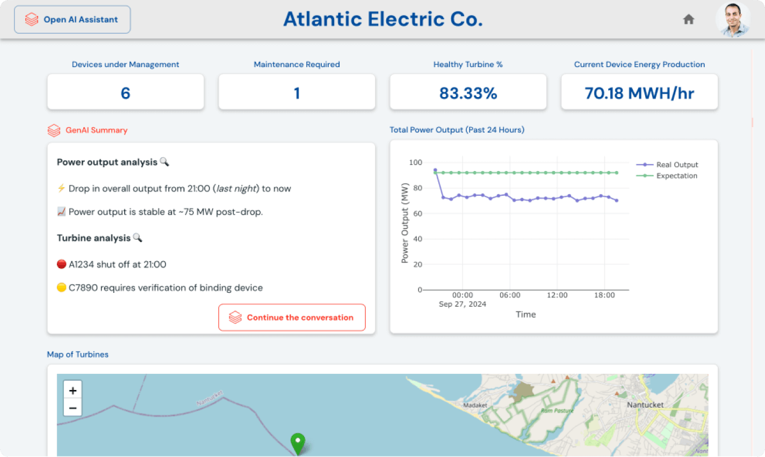Click the page vertical scrollbar
765x457 pixels.
coord(752,122)
